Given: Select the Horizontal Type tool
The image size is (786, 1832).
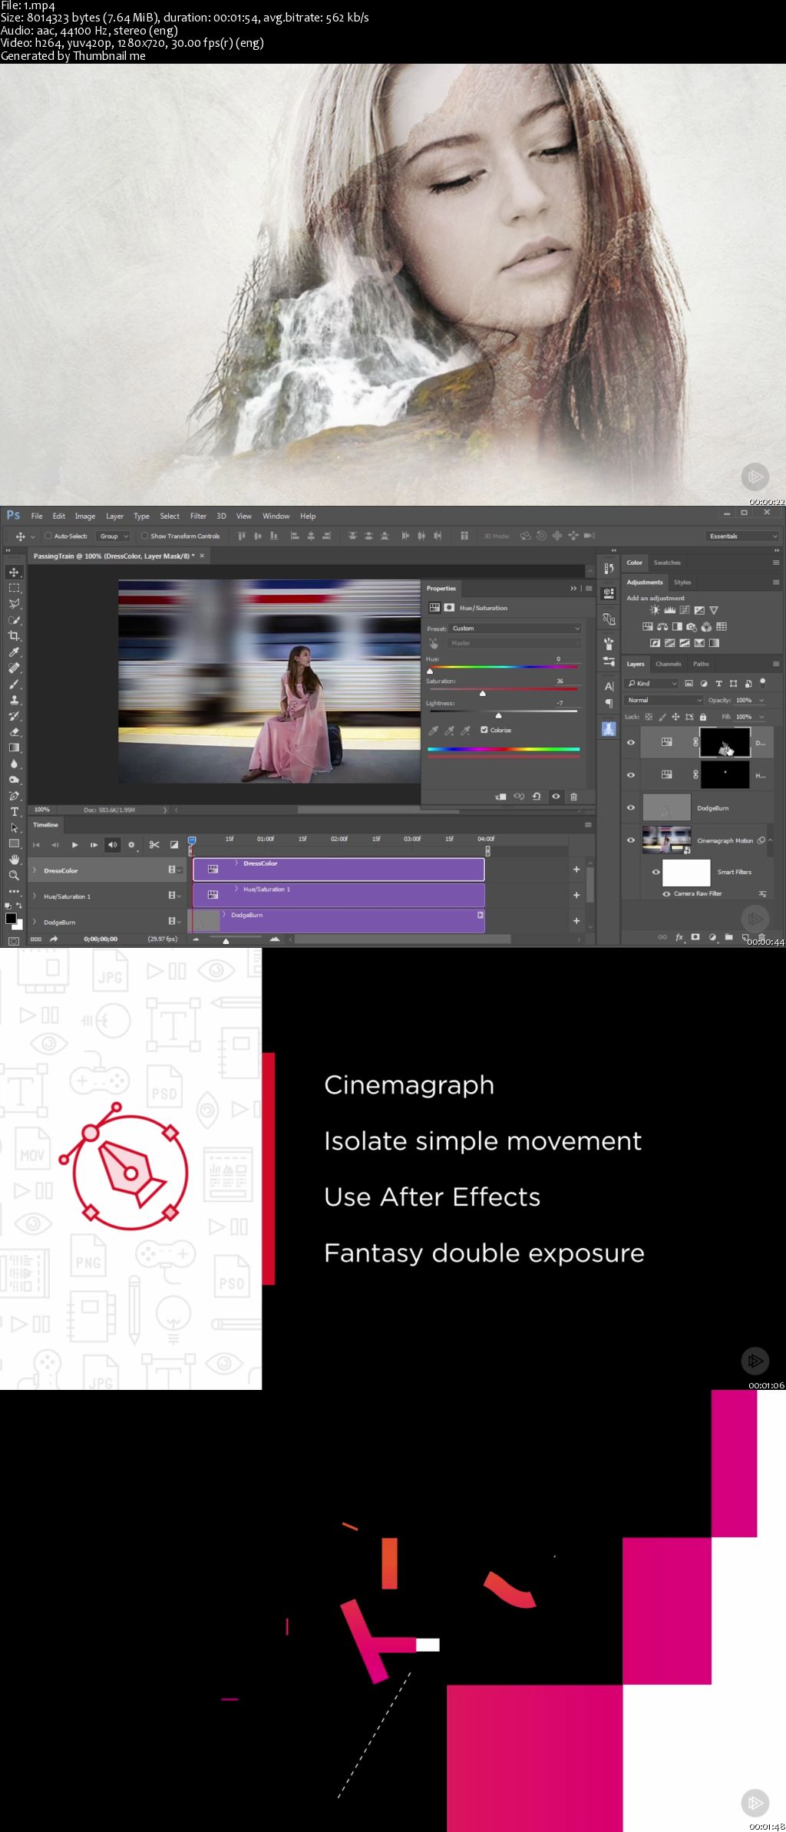Looking at the screenshot, I should pos(14,812).
